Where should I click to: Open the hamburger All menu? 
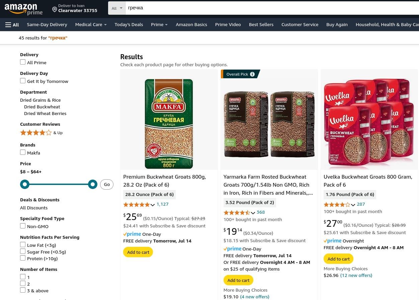coord(12,25)
